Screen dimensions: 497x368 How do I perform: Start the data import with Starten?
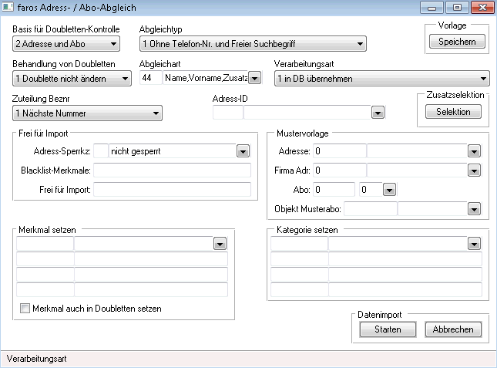click(x=387, y=329)
